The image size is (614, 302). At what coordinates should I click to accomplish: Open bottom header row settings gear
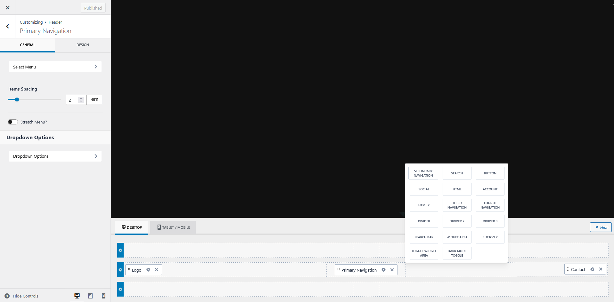(x=120, y=289)
